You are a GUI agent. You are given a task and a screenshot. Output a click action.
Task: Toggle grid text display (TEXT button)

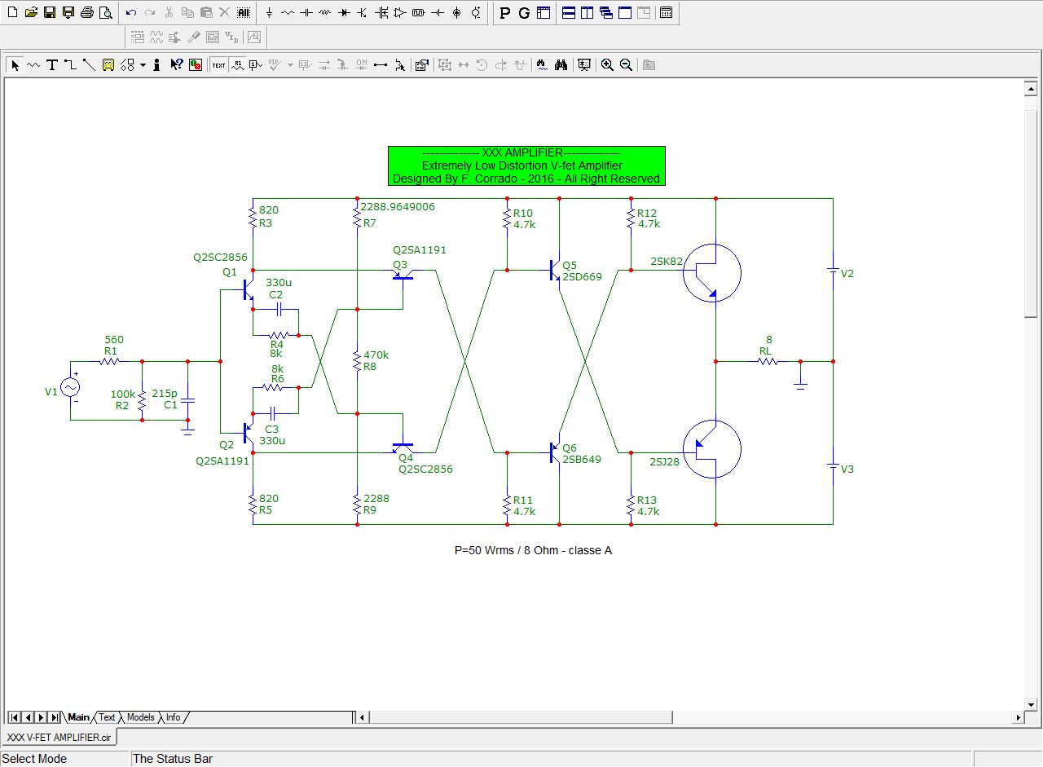tap(218, 65)
